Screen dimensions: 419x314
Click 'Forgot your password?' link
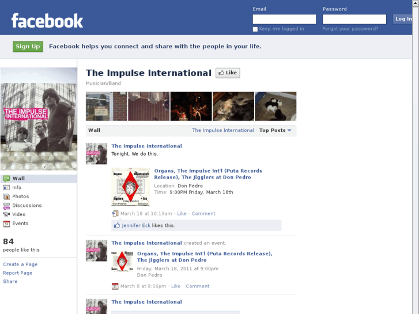pos(350,29)
